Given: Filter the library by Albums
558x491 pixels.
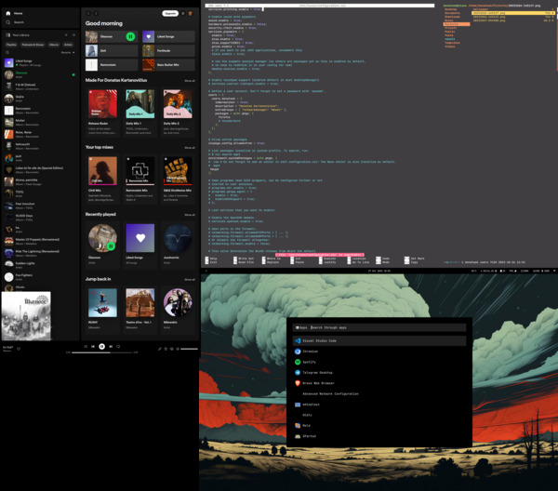Looking at the screenshot, I should (x=54, y=45).
